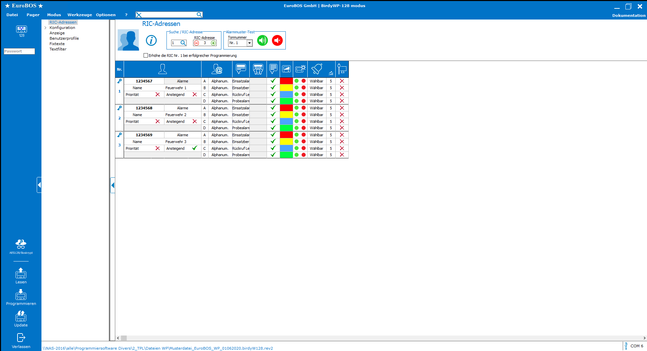
Task: Open AES128/Boskrypt encryption settings
Action: (21, 245)
